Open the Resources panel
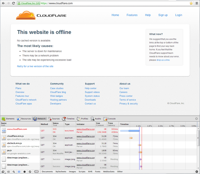 (24, 119)
